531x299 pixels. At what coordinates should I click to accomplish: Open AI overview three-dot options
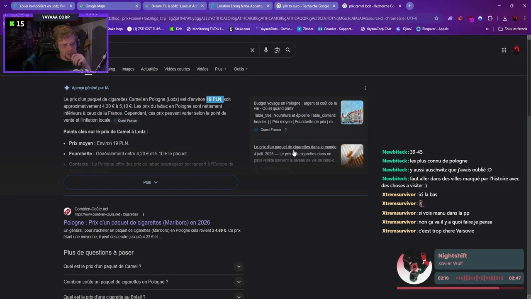(x=365, y=88)
